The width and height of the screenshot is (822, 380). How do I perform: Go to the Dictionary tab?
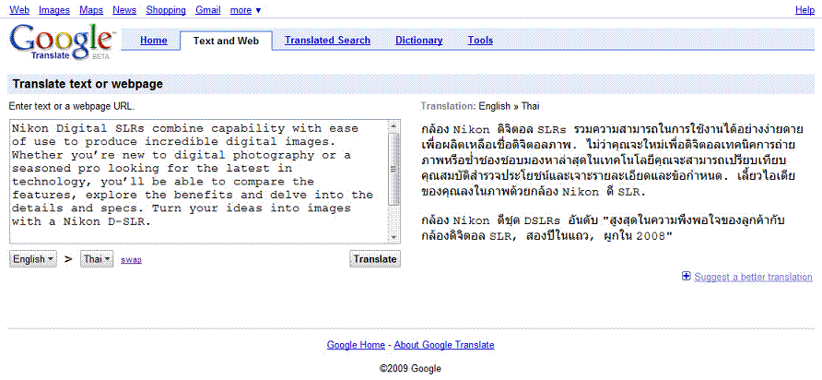418,41
